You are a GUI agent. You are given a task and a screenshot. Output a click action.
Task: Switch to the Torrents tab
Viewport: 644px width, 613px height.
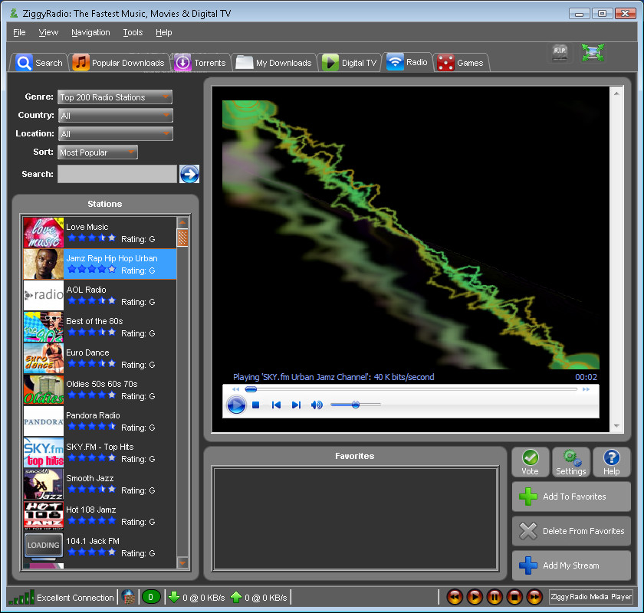(200, 63)
